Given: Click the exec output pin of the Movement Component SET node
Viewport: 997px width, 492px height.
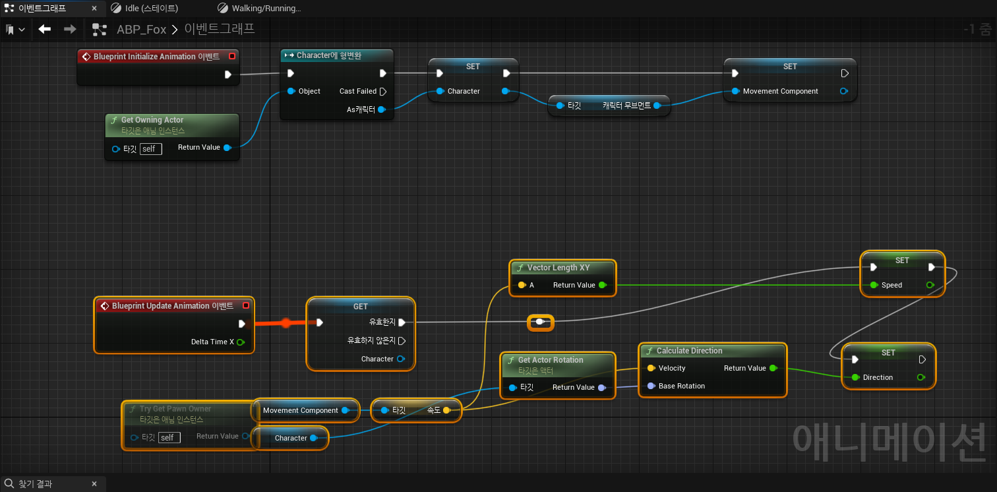Looking at the screenshot, I should pyautogui.click(x=845, y=73).
